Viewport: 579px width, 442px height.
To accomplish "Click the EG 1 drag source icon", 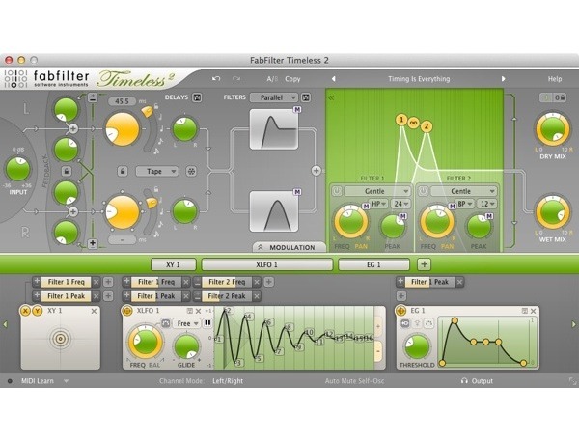I will click(x=400, y=311).
